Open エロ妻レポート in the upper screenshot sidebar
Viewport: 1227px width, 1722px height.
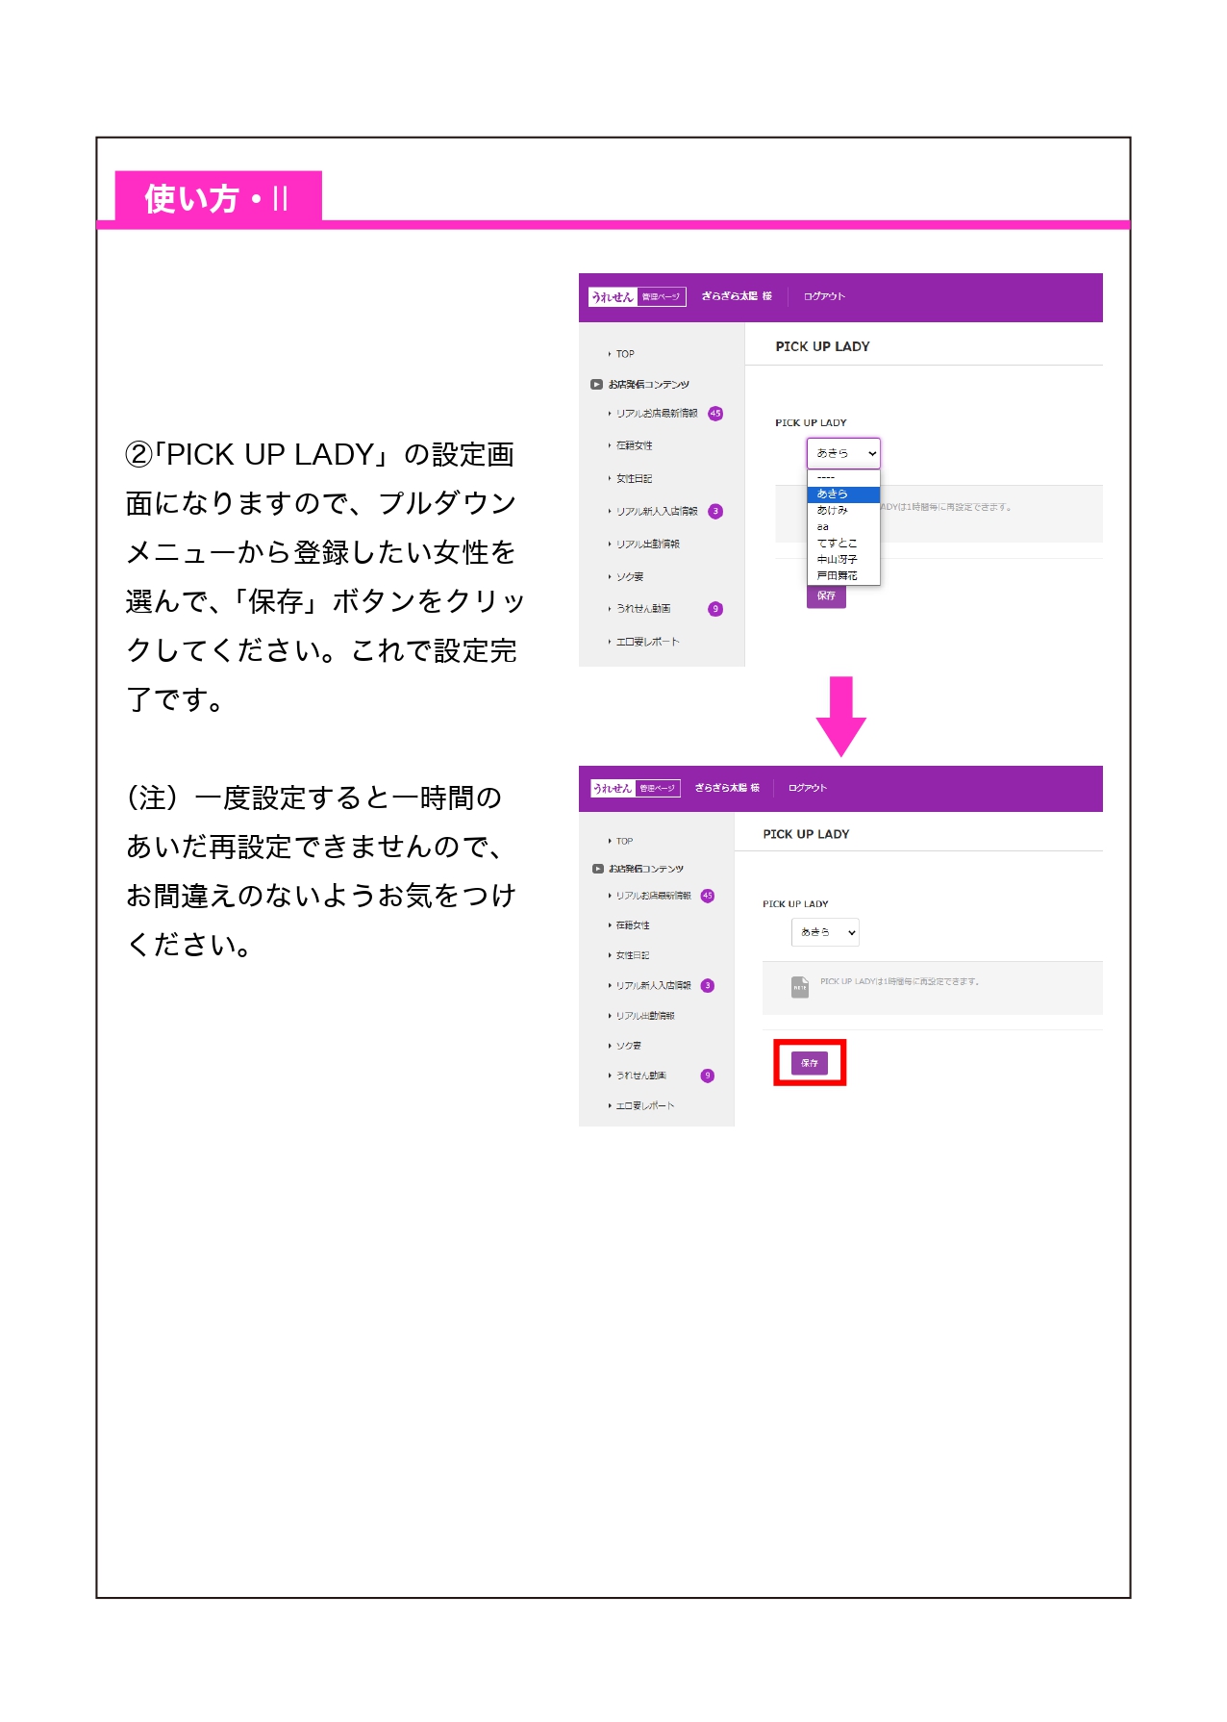coord(647,642)
